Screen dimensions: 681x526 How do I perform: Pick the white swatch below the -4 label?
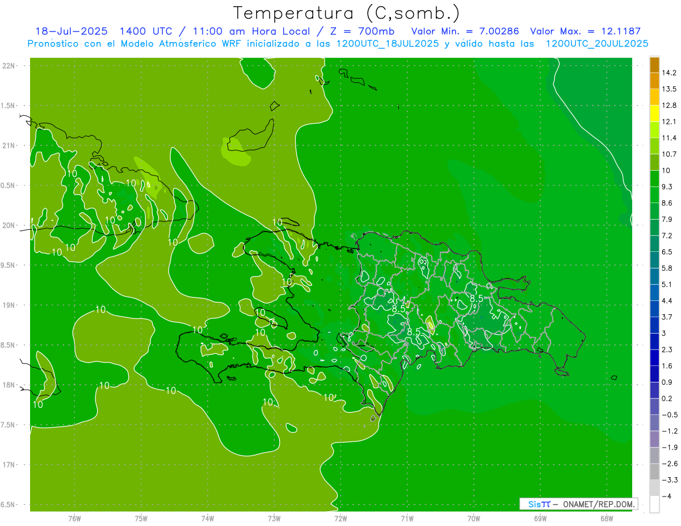(x=654, y=504)
